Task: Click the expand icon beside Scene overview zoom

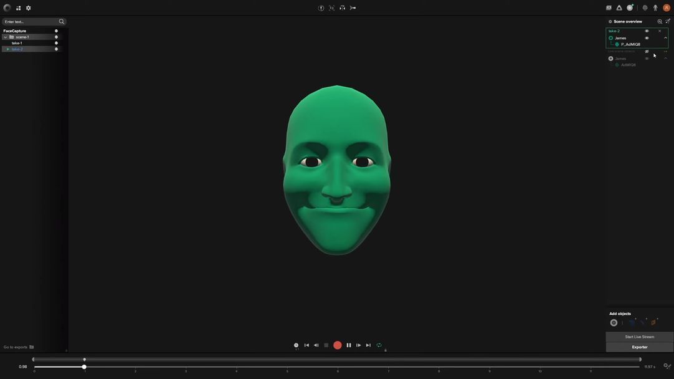Action: coord(667,21)
